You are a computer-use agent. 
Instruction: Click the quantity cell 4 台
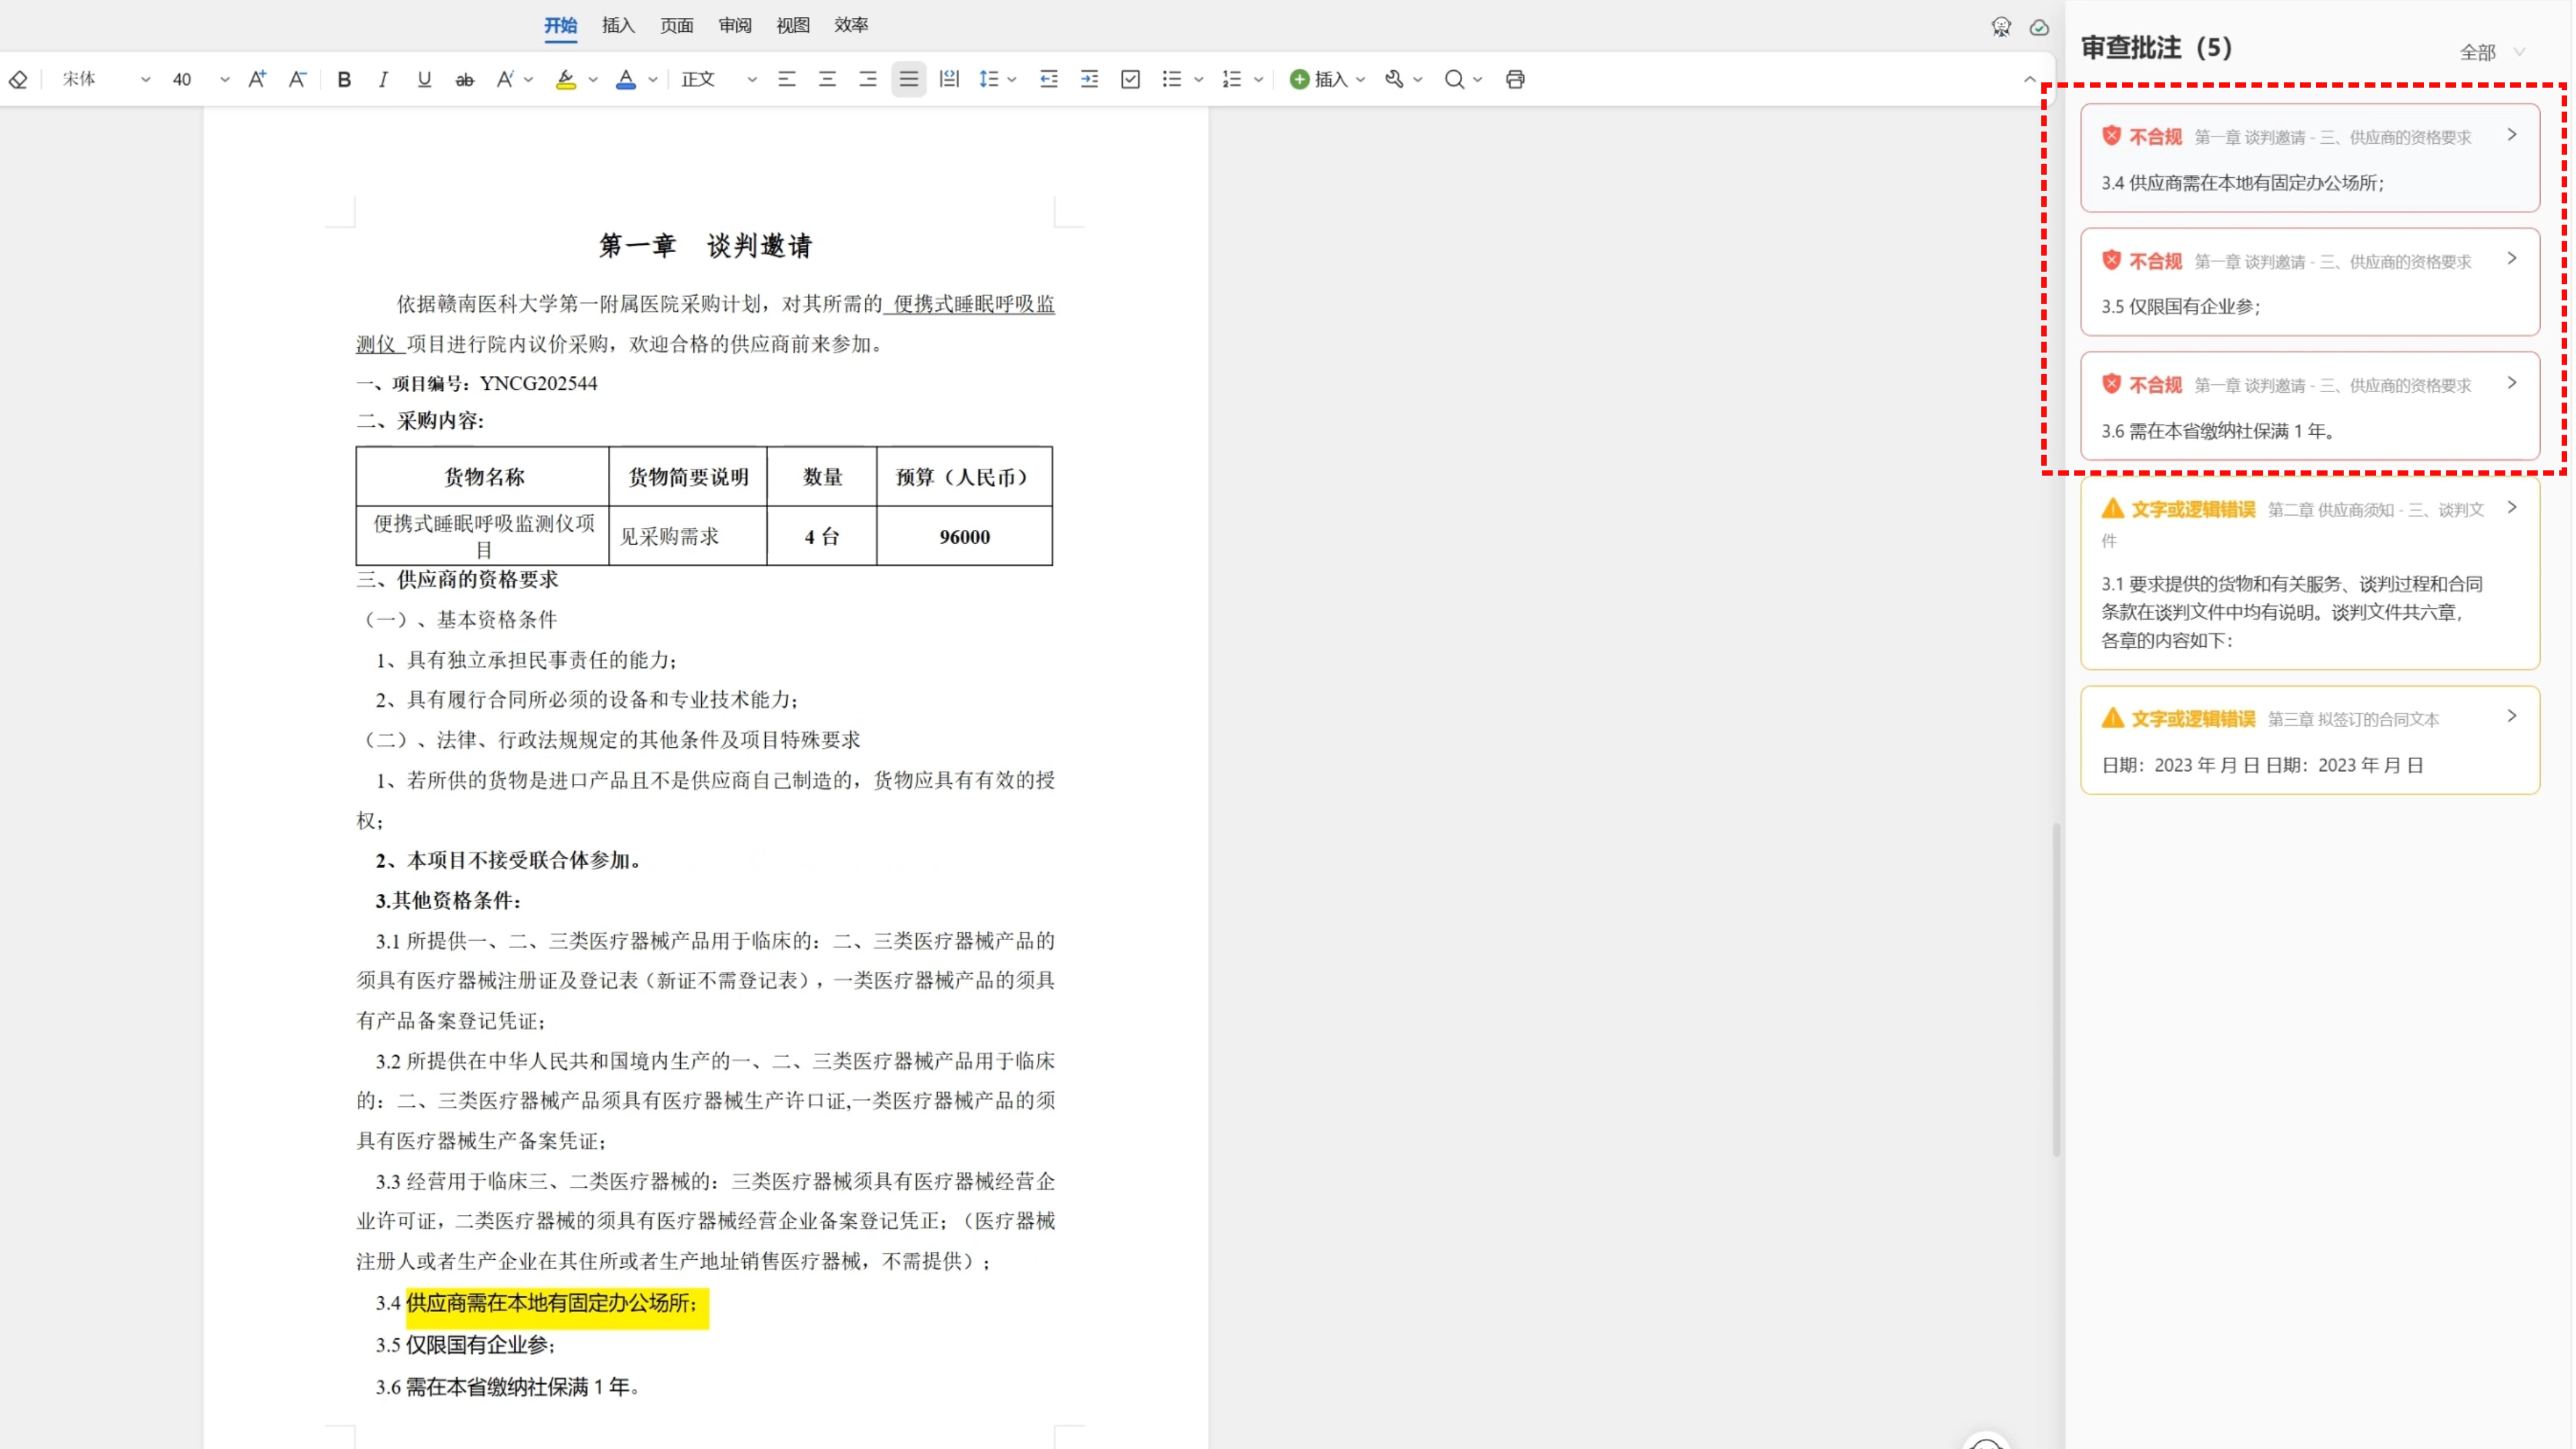click(x=821, y=537)
